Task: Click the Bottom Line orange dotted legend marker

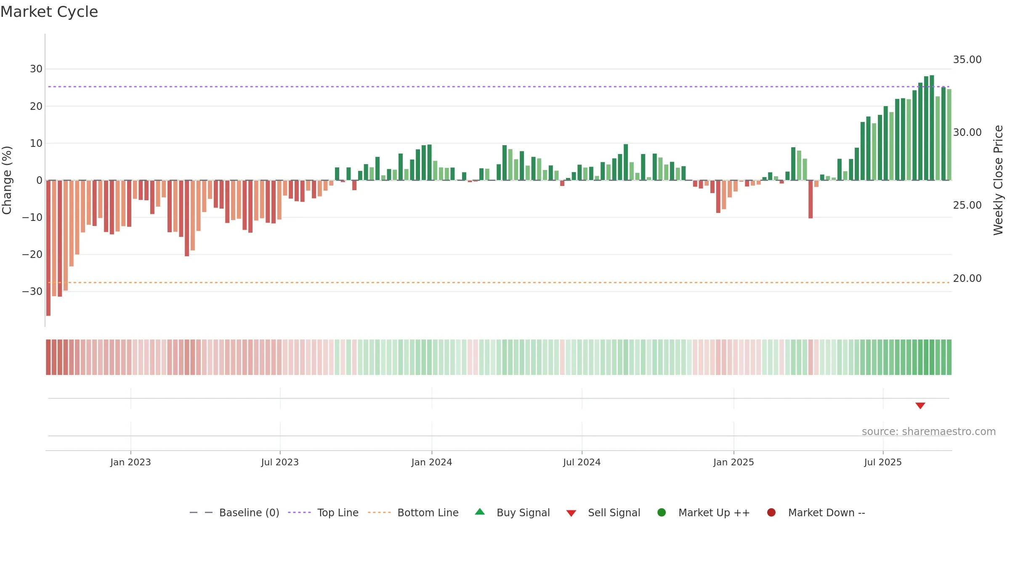Action: (379, 512)
